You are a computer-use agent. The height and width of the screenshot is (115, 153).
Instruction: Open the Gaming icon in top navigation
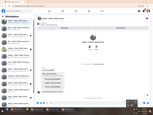[x=102, y=11]
